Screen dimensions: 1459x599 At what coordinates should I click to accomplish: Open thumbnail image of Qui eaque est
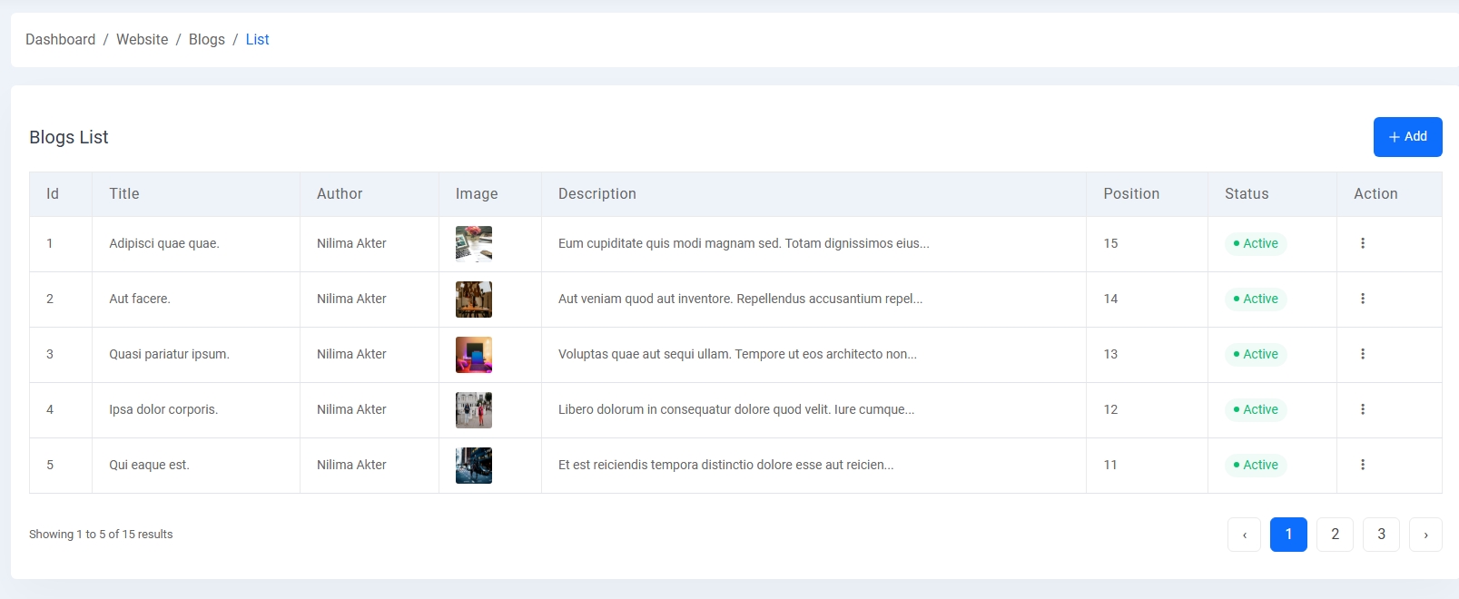(474, 466)
